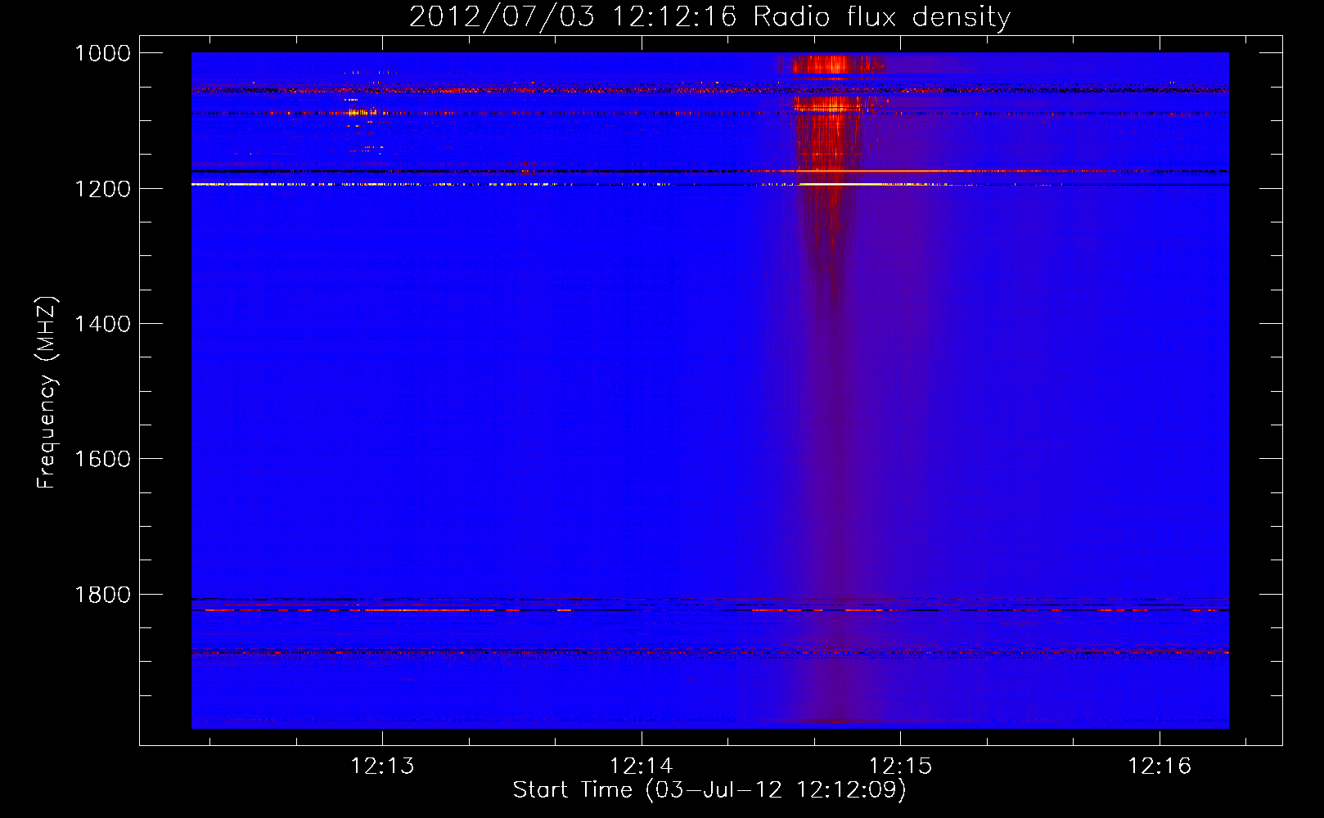The image size is (1324, 818).
Task: Click the 12:13 time tick label
Action: click(382, 766)
